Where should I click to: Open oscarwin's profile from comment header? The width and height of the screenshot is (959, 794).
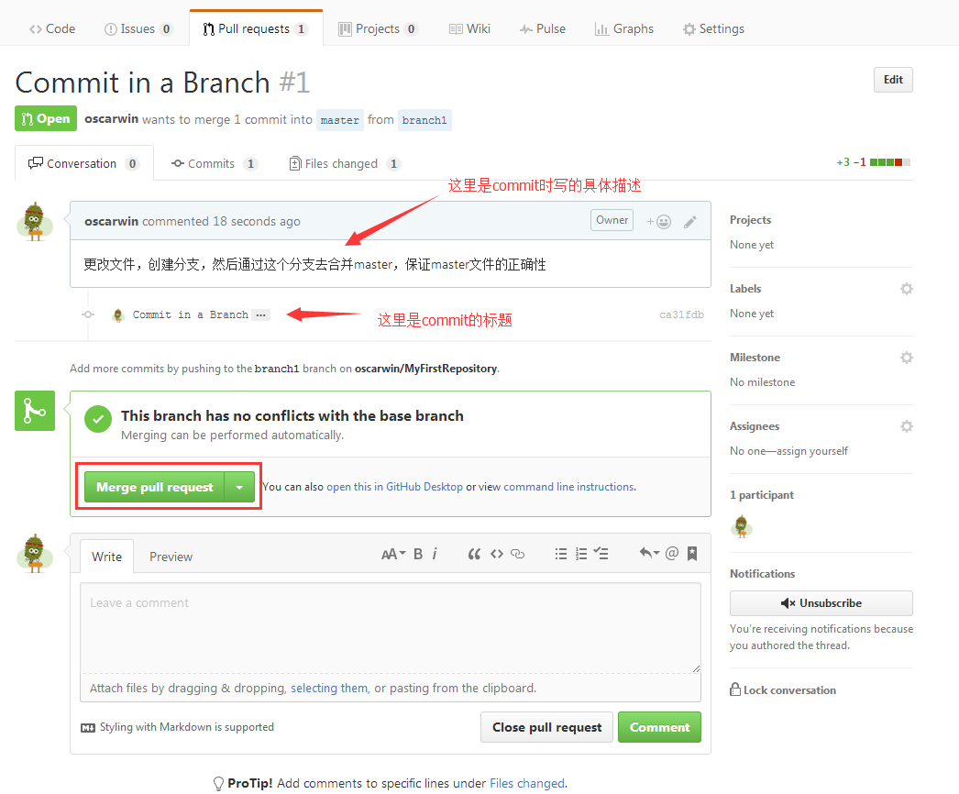pos(111,221)
